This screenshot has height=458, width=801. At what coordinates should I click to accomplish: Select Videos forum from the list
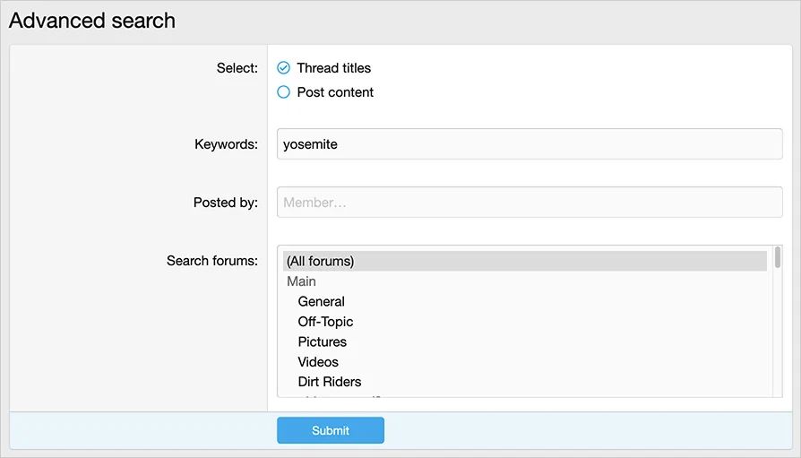pyautogui.click(x=318, y=362)
